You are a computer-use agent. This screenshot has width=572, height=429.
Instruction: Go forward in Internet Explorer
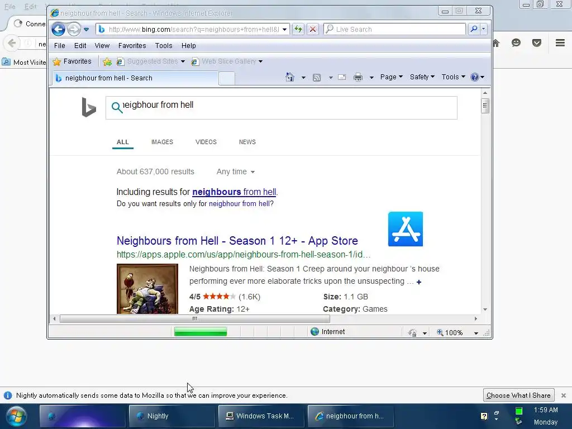point(74,29)
